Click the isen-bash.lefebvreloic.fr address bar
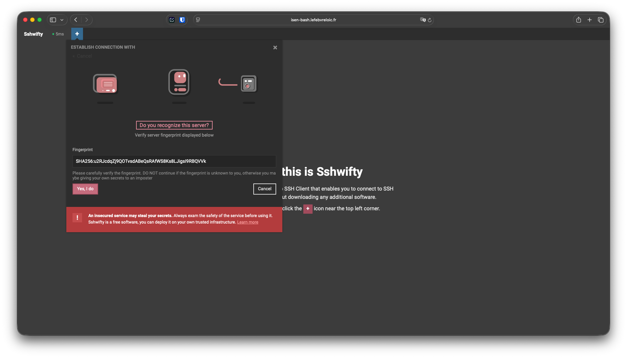The width and height of the screenshot is (627, 358). pos(313,20)
